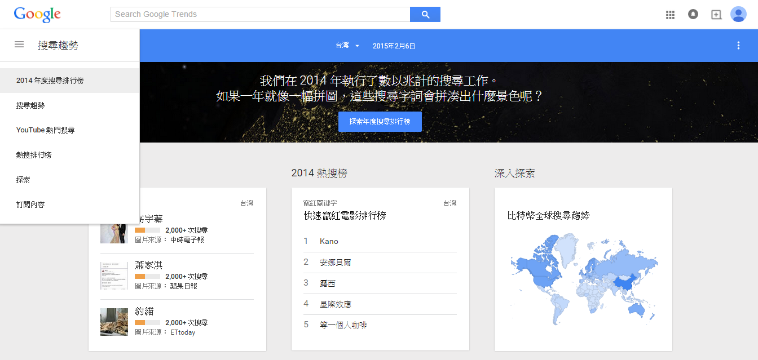Click the 快速竄紅電影排行榜 heading
Image resolution: width=758 pixels, height=360 pixels.
pyautogui.click(x=345, y=216)
